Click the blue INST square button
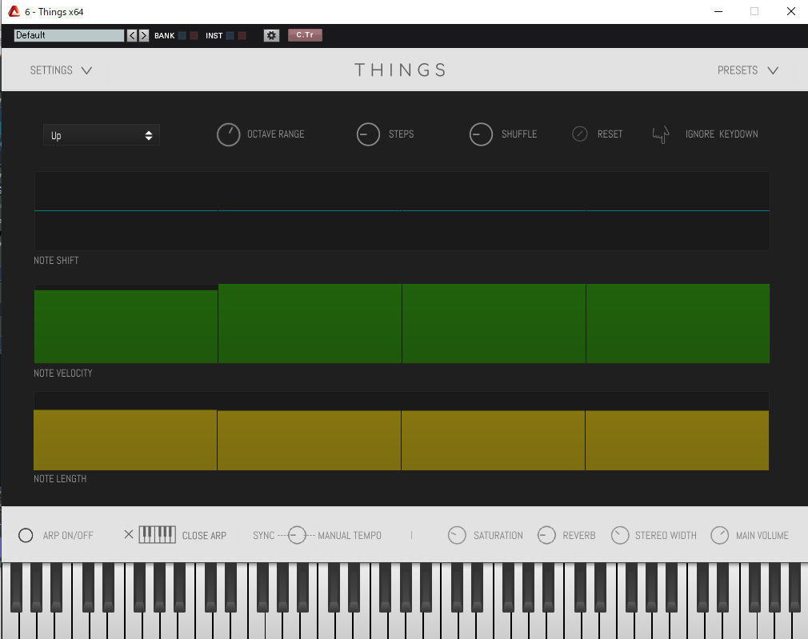The height and width of the screenshot is (639, 808). click(230, 35)
